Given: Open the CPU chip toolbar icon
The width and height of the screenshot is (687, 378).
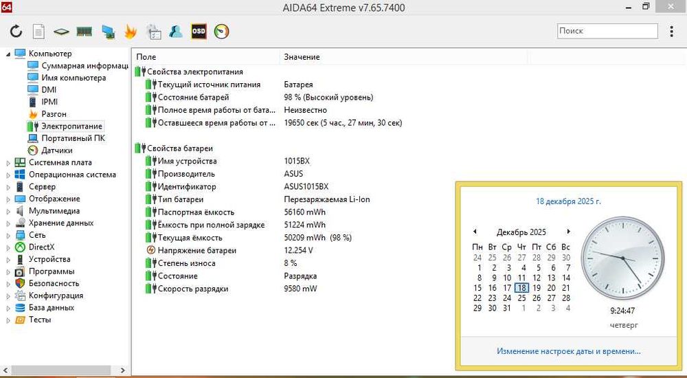Looking at the screenshot, I should pyautogui.click(x=61, y=32).
